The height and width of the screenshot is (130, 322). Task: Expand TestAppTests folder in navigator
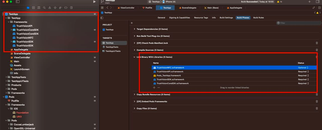coord(6,77)
